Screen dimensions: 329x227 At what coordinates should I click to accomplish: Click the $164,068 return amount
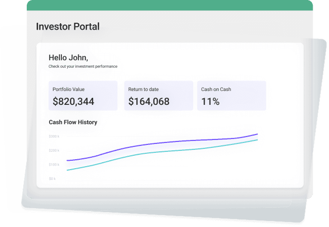click(x=149, y=102)
